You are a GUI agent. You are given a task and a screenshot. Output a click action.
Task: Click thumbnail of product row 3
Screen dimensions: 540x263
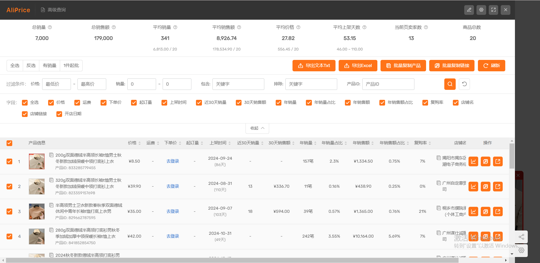[x=37, y=211]
